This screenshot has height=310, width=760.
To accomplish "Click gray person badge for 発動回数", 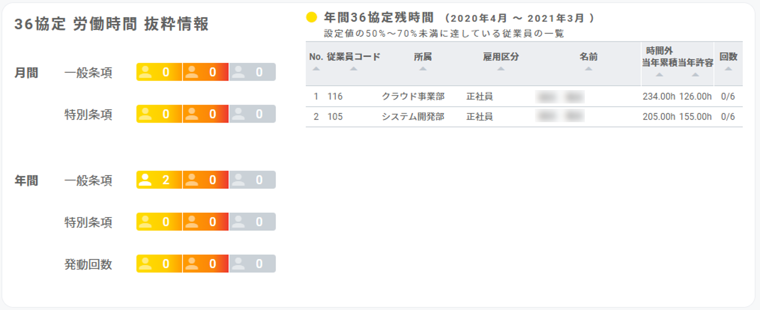I will 252,264.
